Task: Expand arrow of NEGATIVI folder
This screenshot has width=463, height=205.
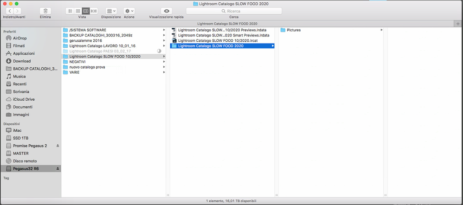Action: click(164, 62)
